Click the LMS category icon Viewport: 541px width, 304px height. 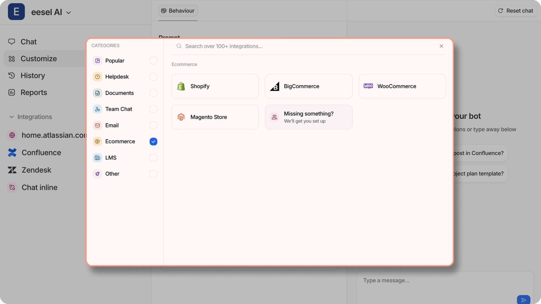pos(97,158)
